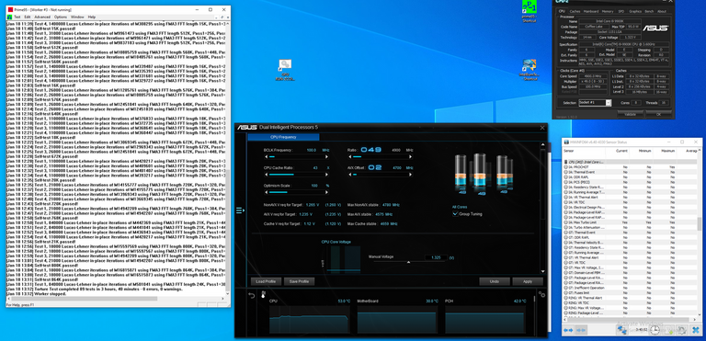Switch to the Memory tab in CPU-Z

[608, 11]
